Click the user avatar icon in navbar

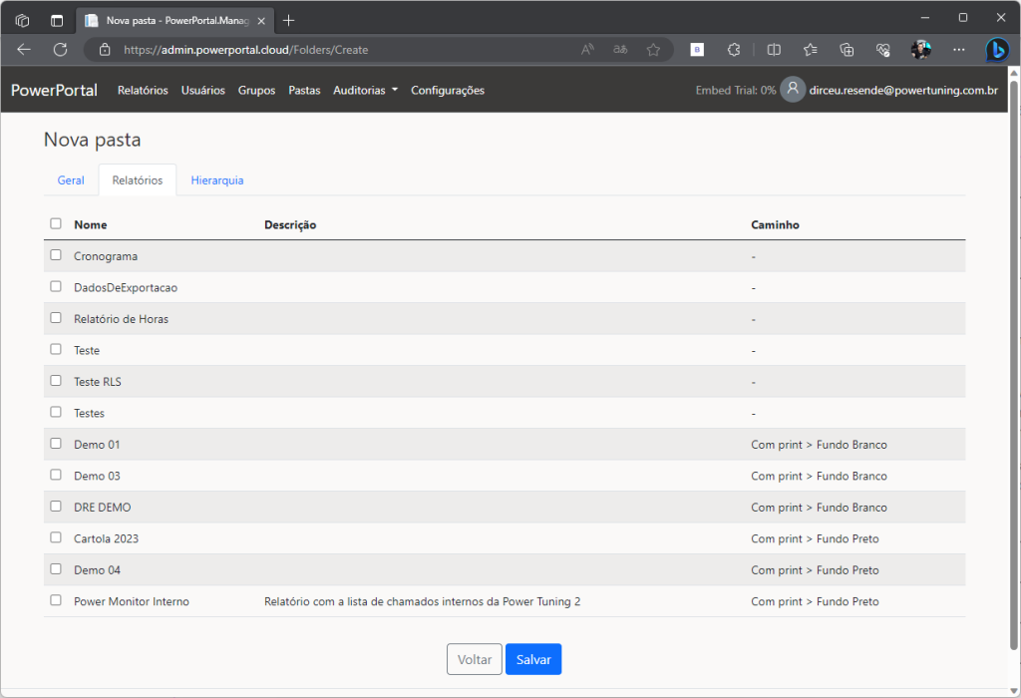coord(793,90)
